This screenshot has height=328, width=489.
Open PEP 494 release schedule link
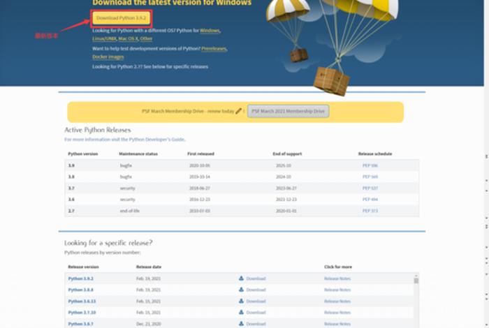(370, 200)
